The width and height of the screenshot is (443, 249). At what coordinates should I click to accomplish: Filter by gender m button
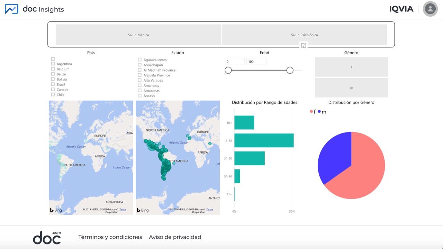click(352, 88)
